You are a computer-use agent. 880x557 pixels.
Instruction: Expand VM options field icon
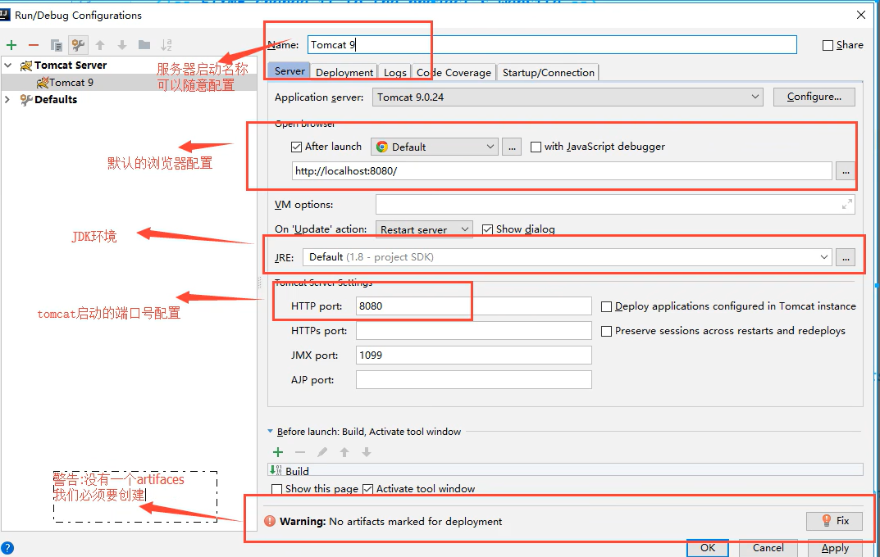point(847,205)
